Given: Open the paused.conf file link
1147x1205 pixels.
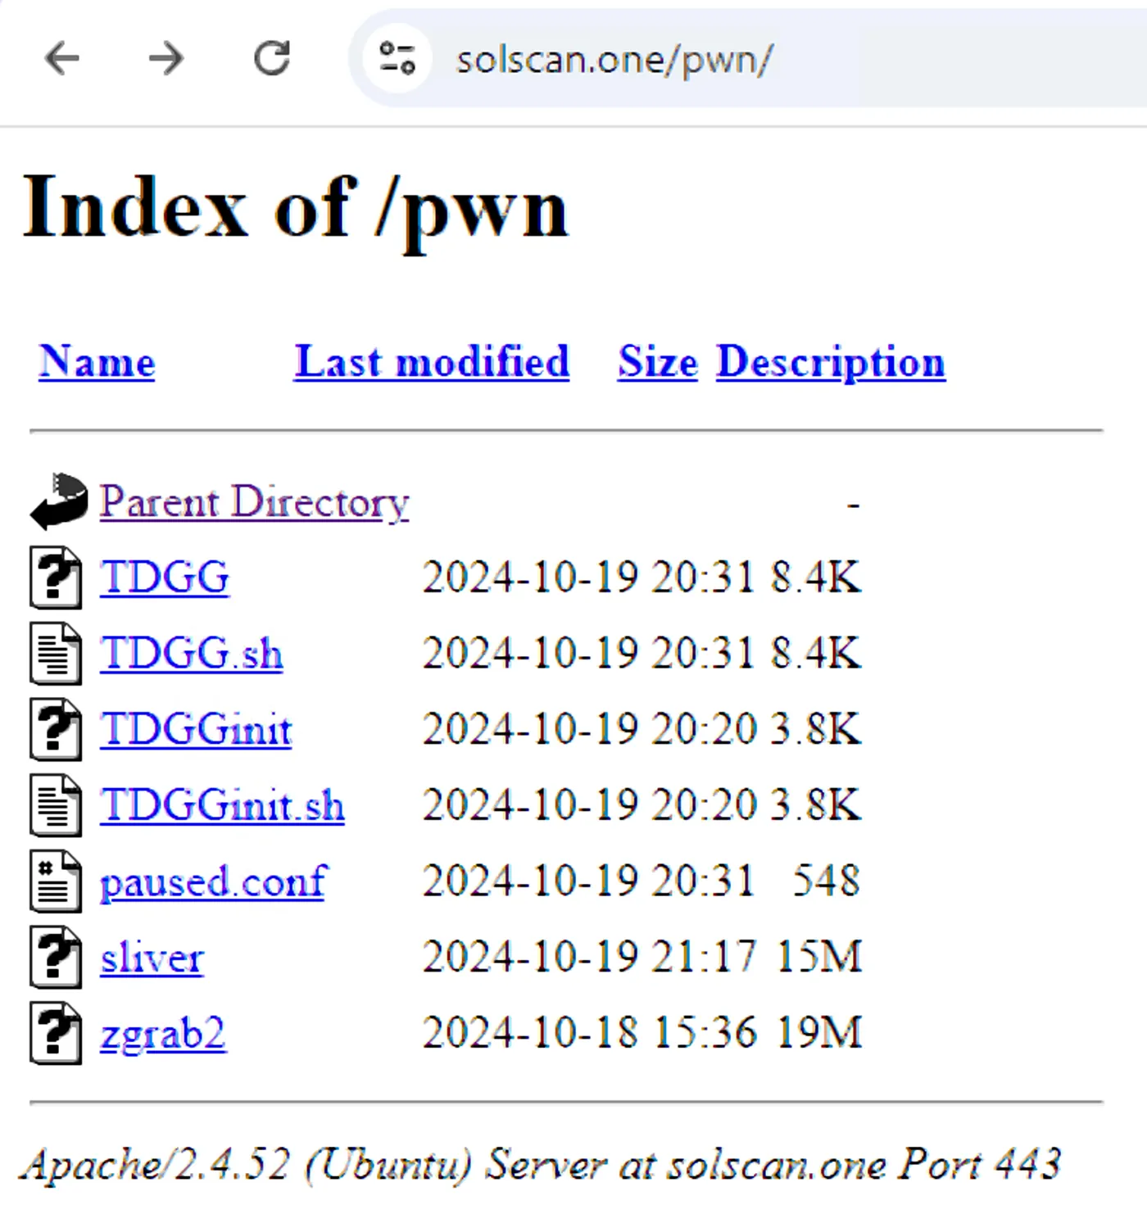Looking at the screenshot, I should tap(213, 881).
